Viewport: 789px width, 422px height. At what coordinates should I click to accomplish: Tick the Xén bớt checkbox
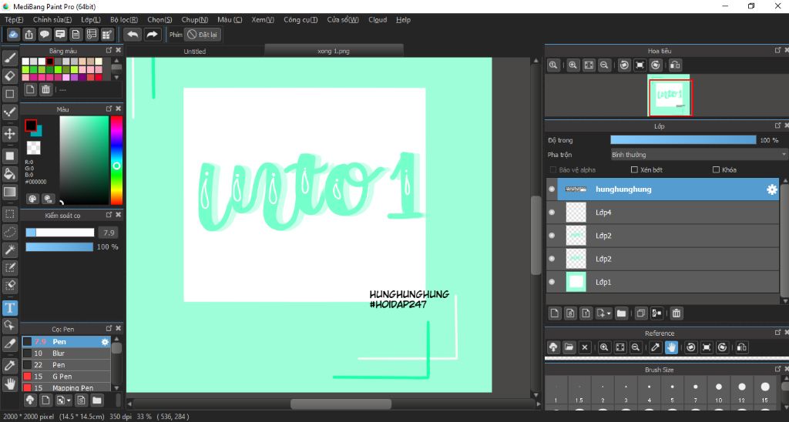point(634,169)
